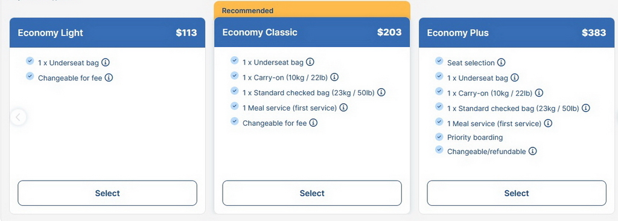Viewport: 618px width, 221px height.
Task: Click checkmark beside Economy Light Underseat bag
Action: (30, 61)
